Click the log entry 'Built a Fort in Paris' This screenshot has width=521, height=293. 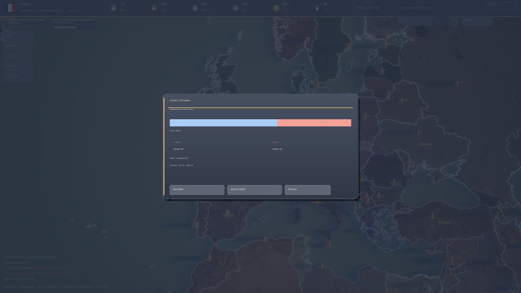16,263
